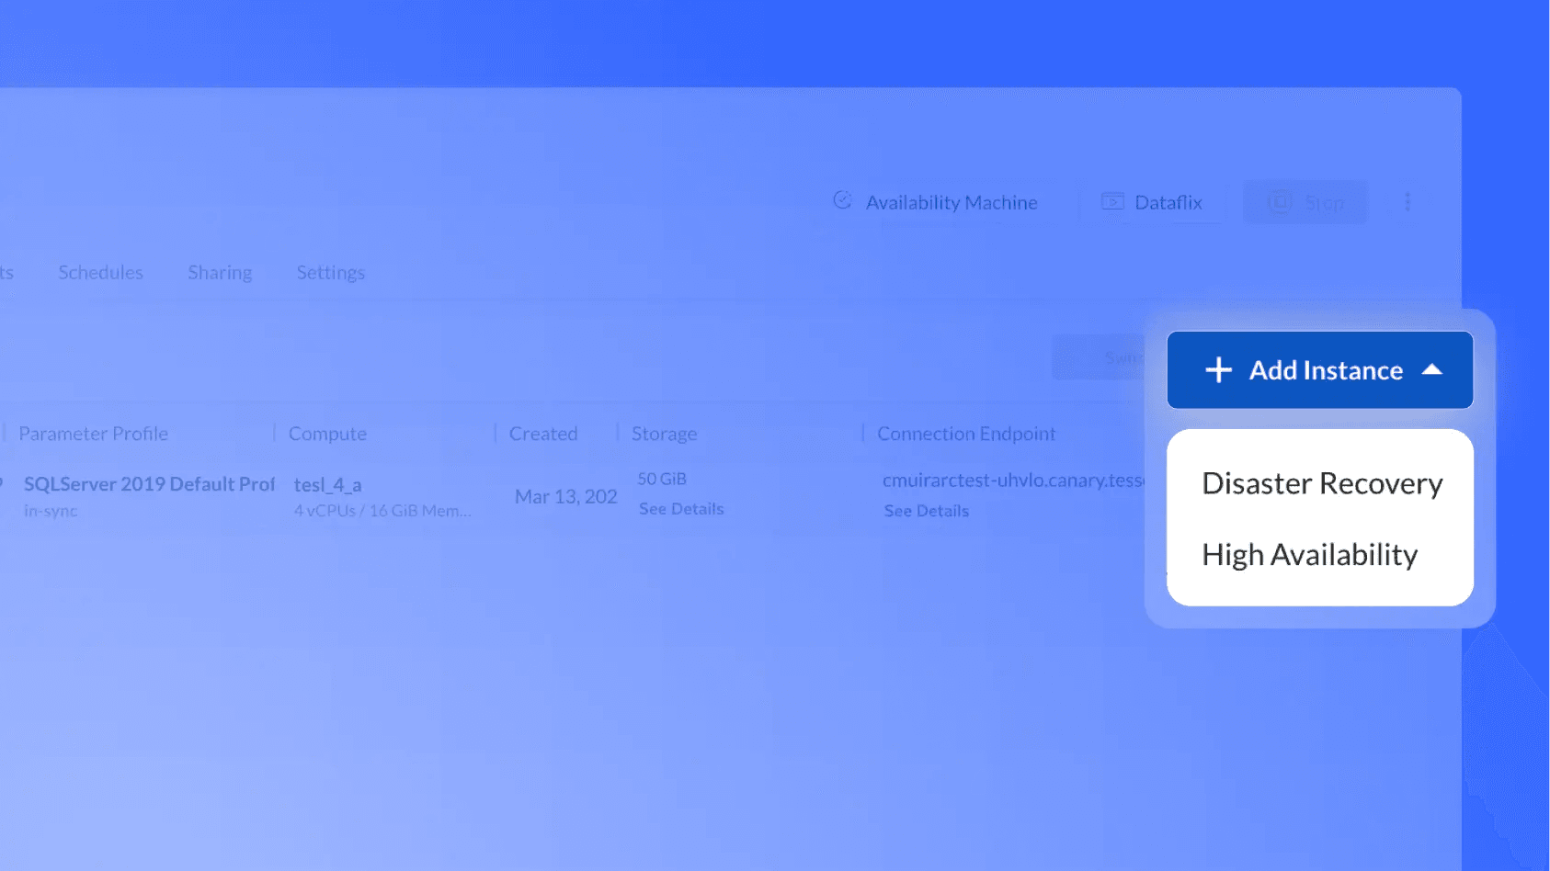
Task: Click the Connection Endpoint column header
Action: click(966, 434)
